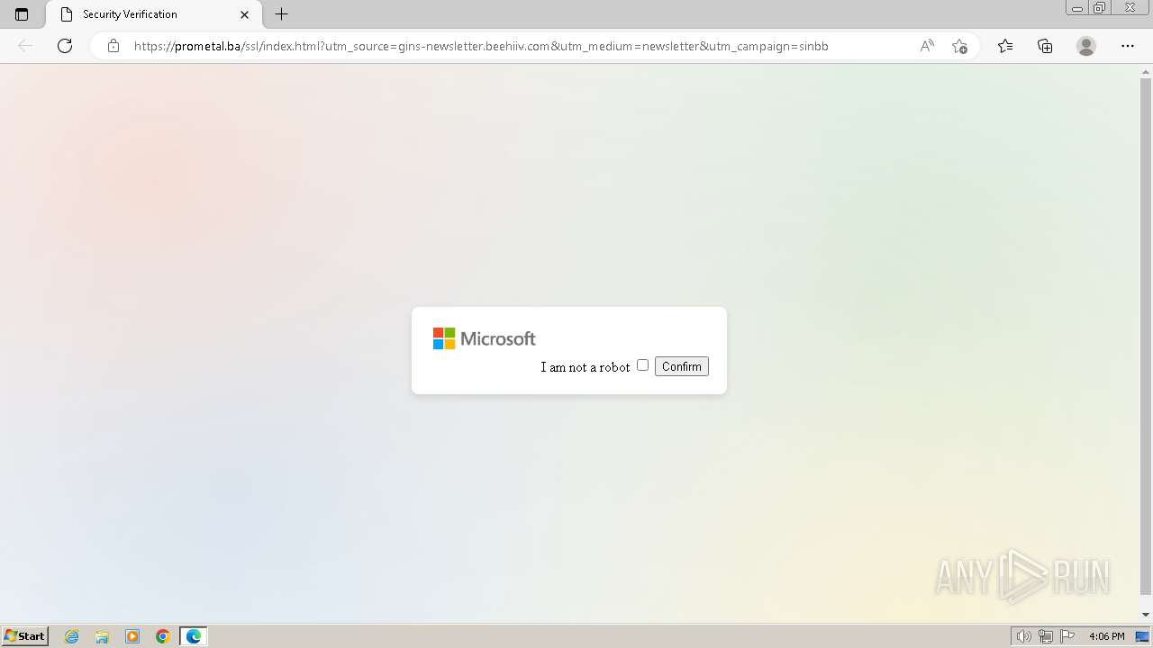Open the Favorites list icon
Screen dimensions: 1153x648
coord(1005,46)
